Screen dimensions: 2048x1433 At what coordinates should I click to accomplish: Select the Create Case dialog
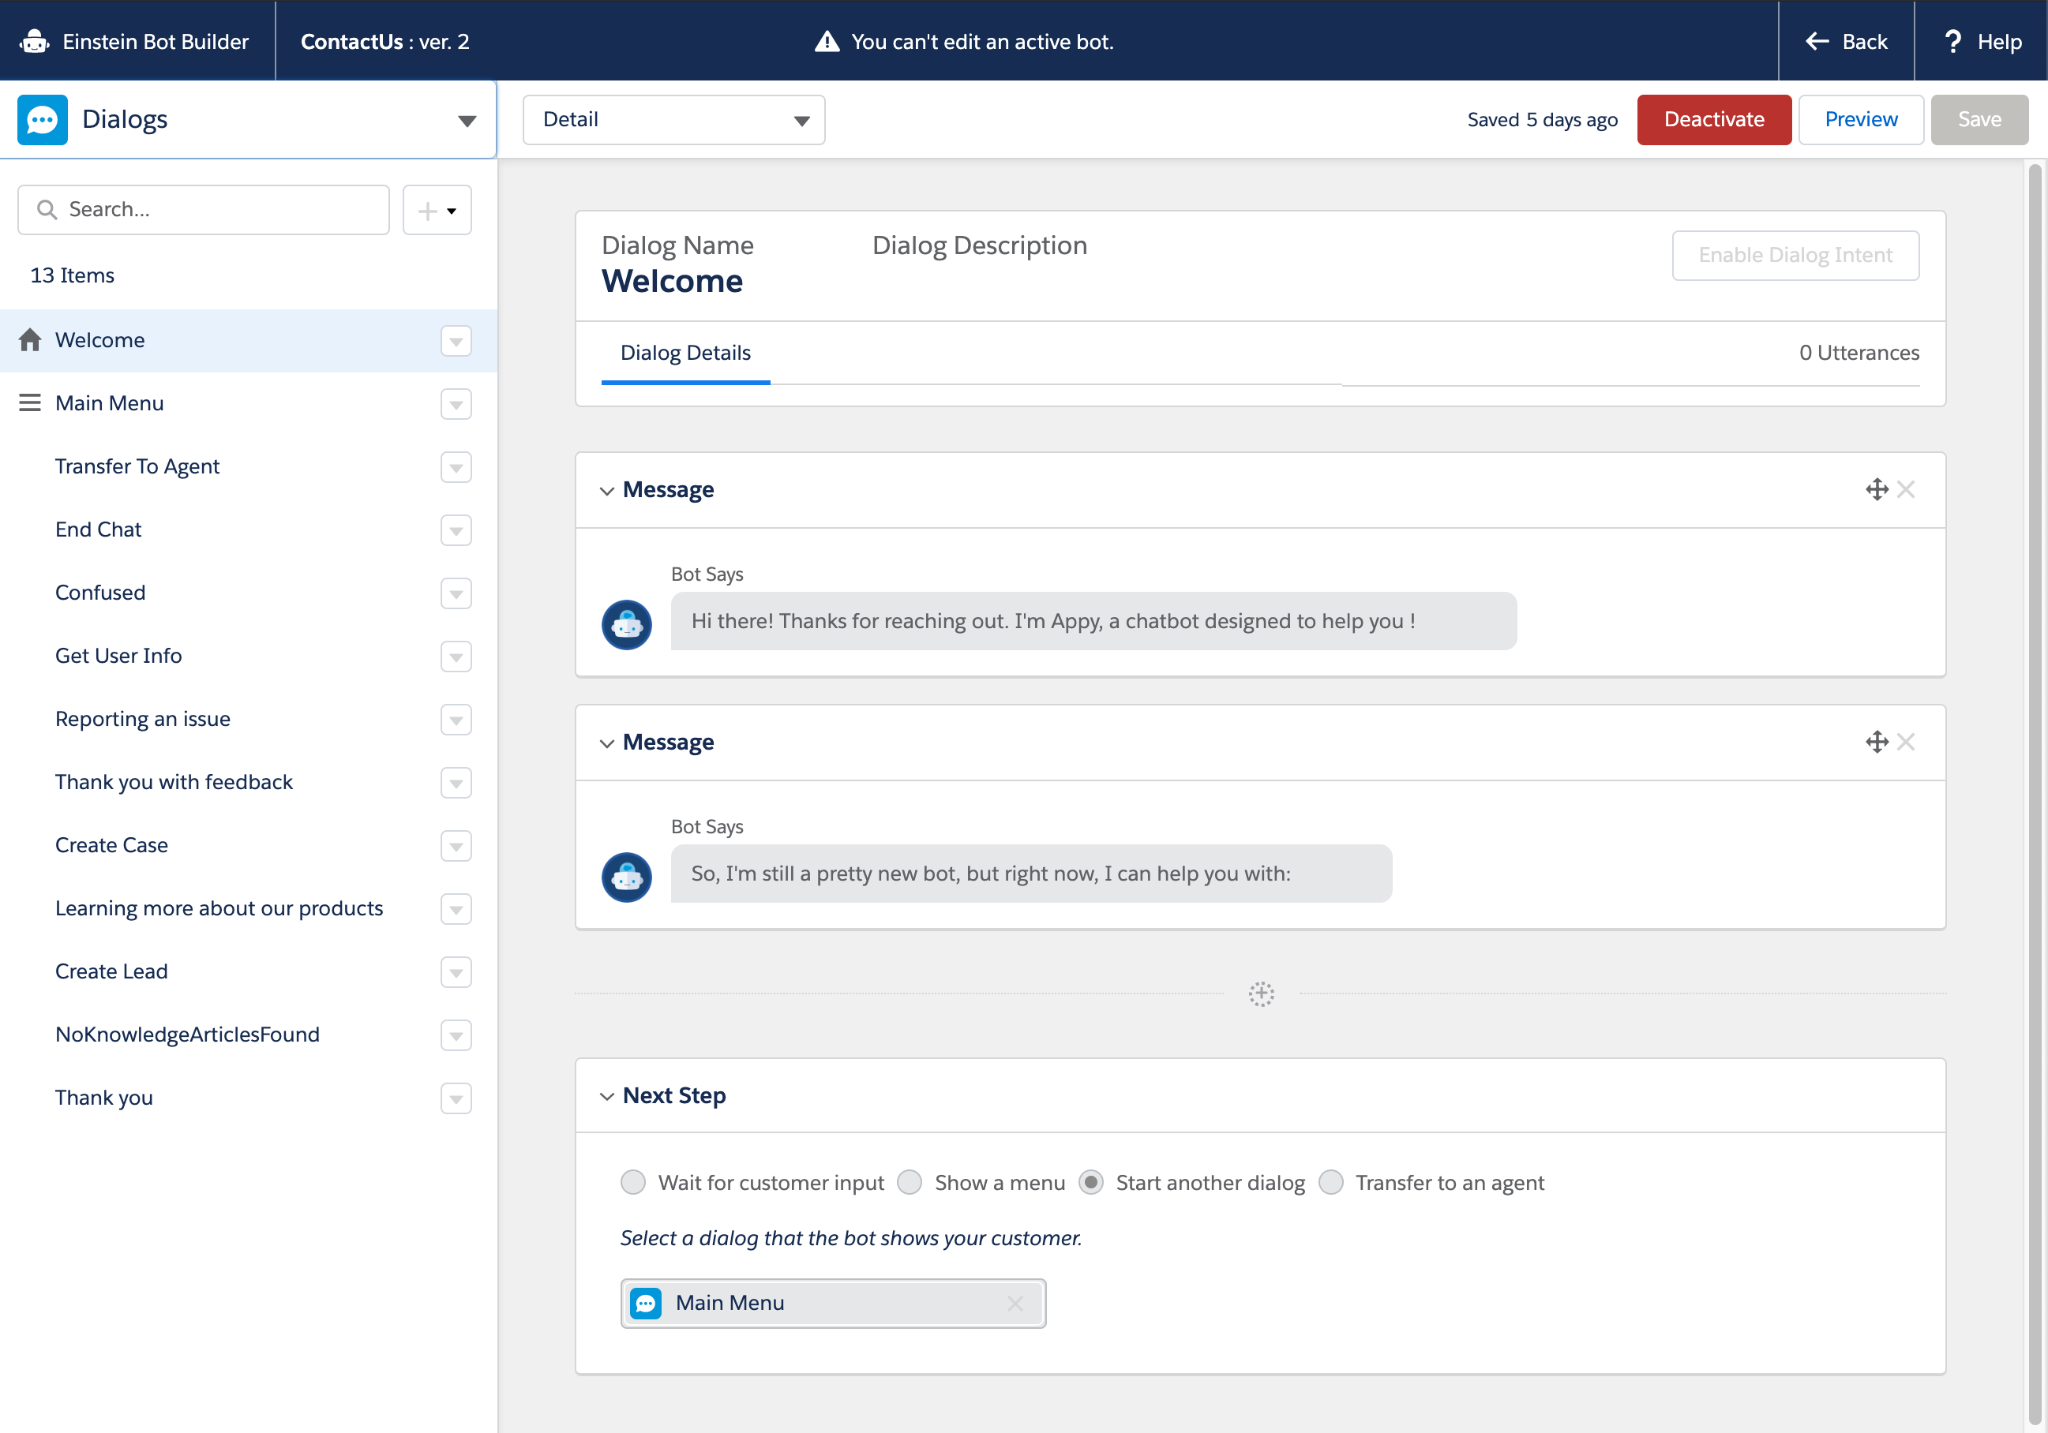248,845
